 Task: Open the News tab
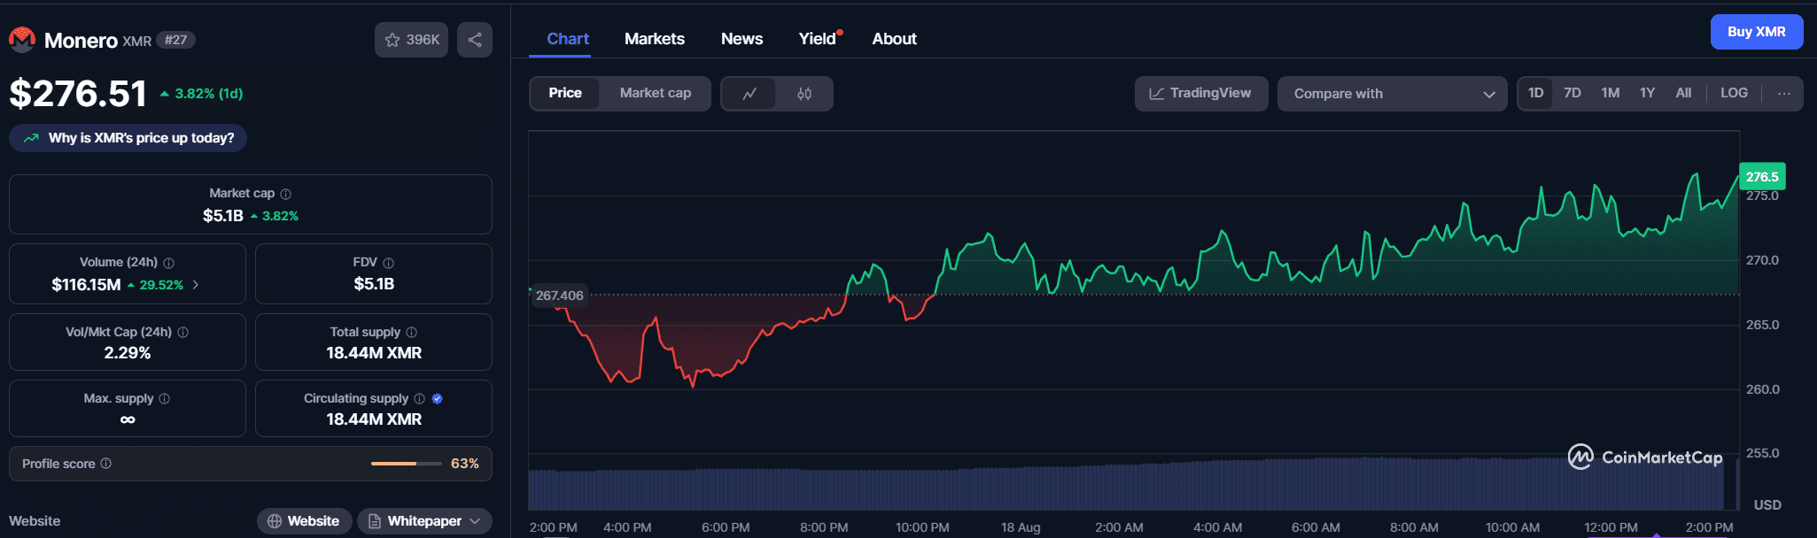[742, 39]
